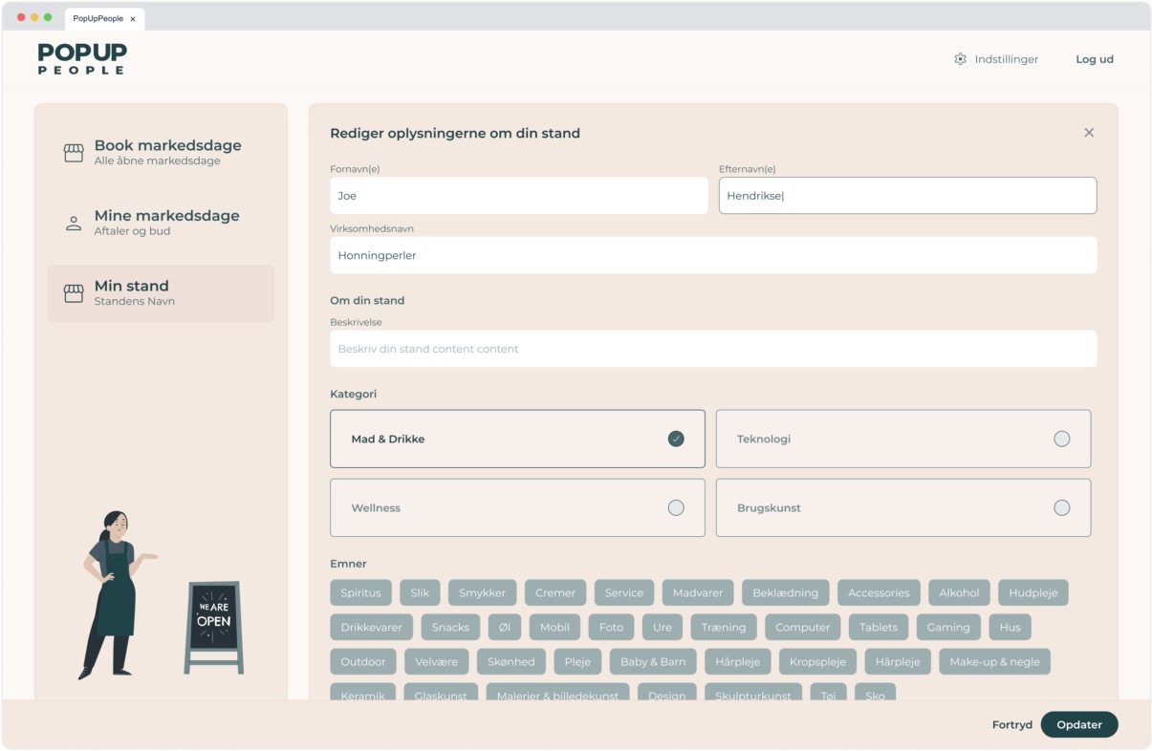Image resolution: width=1152 pixels, height=751 pixels.
Task: Click the Min stand stall icon
Action: [x=72, y=292]
